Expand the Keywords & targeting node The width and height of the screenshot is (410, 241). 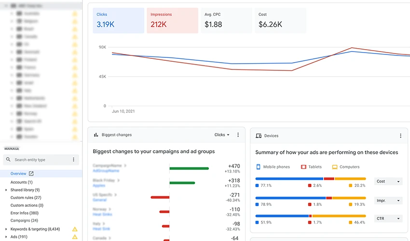click(x=6, y=229)
